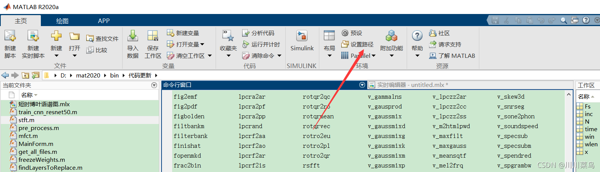This screenshot has width=600, height=172.
Task: Switch to the Plots (绘图) tab
Action: (62, 21)
